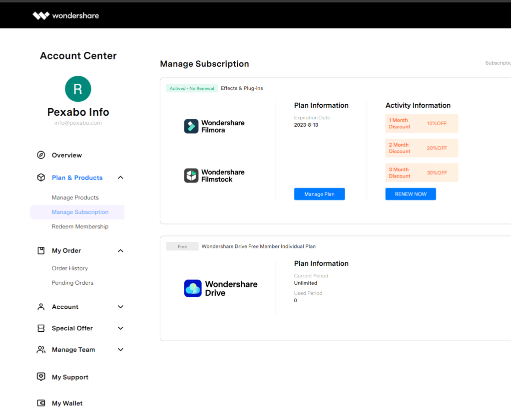
Task: Click the Overview compass icon
Action: (41, 155)
